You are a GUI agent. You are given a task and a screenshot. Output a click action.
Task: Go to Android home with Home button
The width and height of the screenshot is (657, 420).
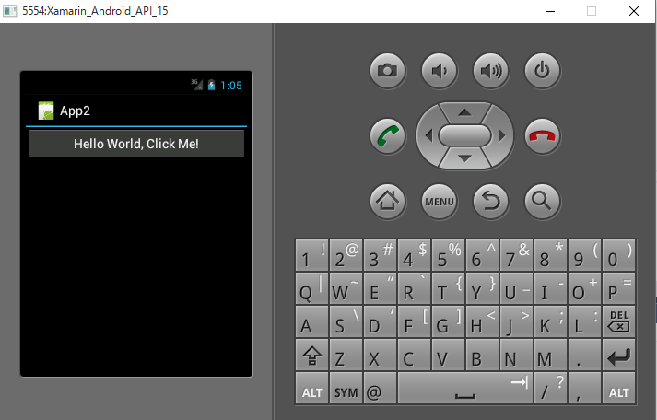pos(388,202)
